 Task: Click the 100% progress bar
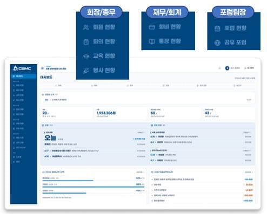point(94,187)
